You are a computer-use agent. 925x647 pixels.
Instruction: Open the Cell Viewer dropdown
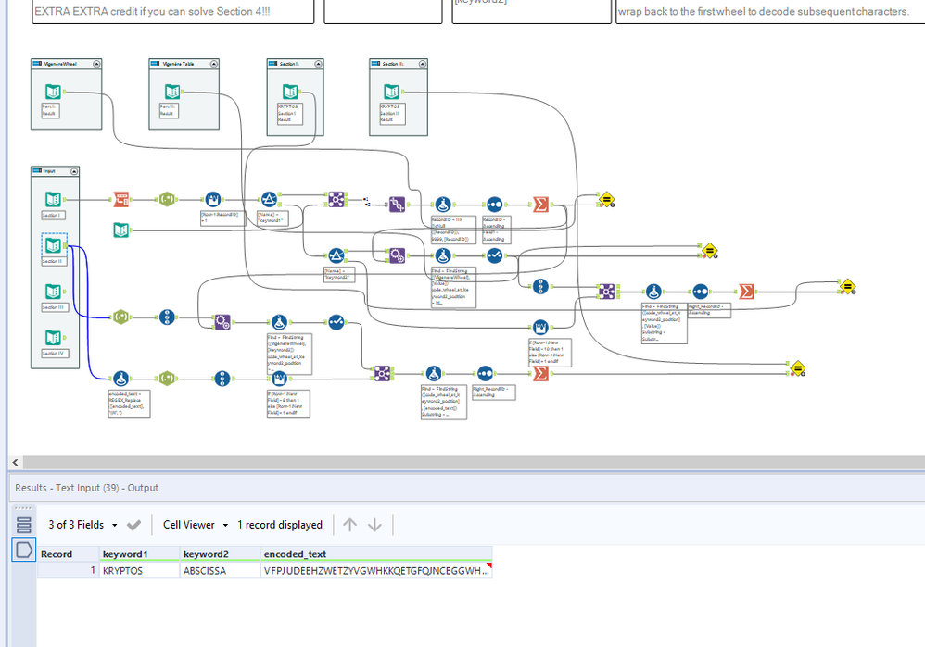(196, 525)
